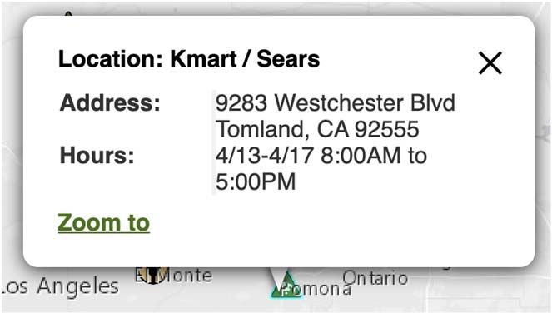The height and width of the screenshot is (313, 552).
Task: Select the dark round marker at El Monte
Action: (154, 276)
